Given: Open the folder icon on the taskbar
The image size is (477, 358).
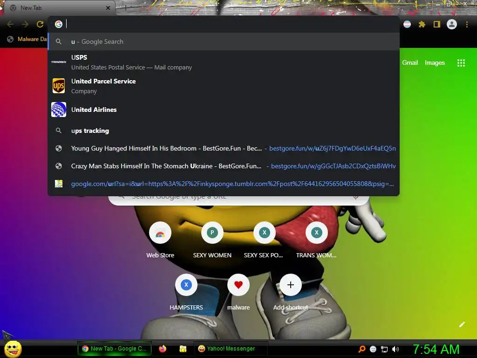Looking at the screenshot, I should (x=183, y=349).
